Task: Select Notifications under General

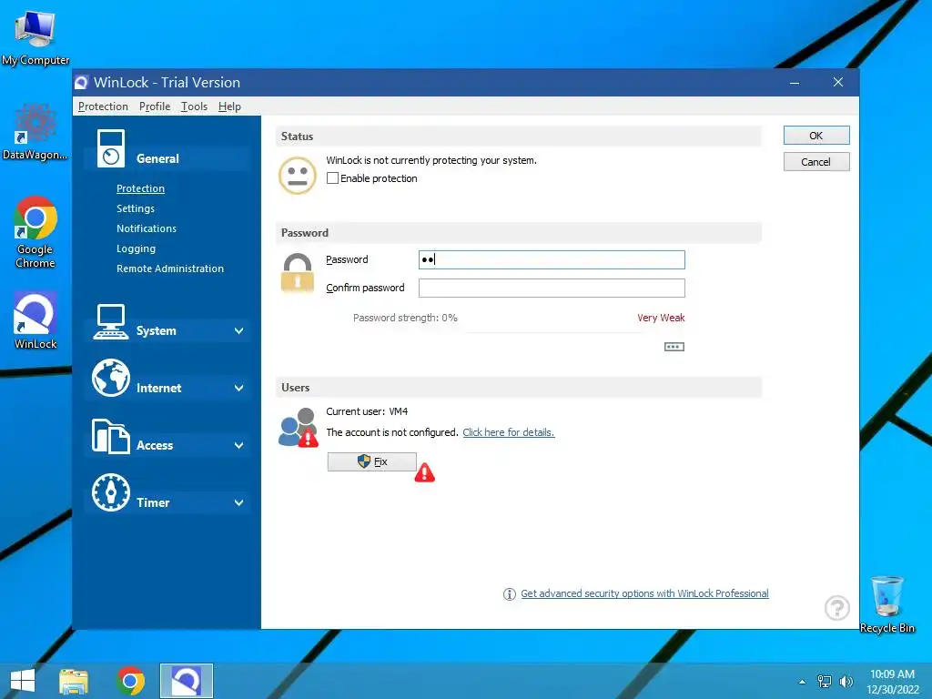Action: (147, 228)
